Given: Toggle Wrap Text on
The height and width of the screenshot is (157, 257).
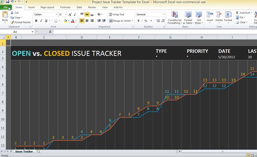Looking at the screenshot, I should click(x=117, y=14).
